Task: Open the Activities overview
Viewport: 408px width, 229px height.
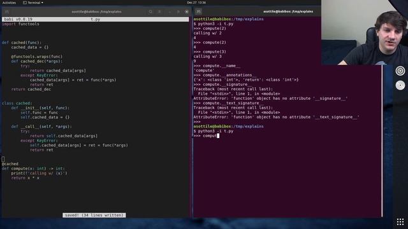Action: 9,3
